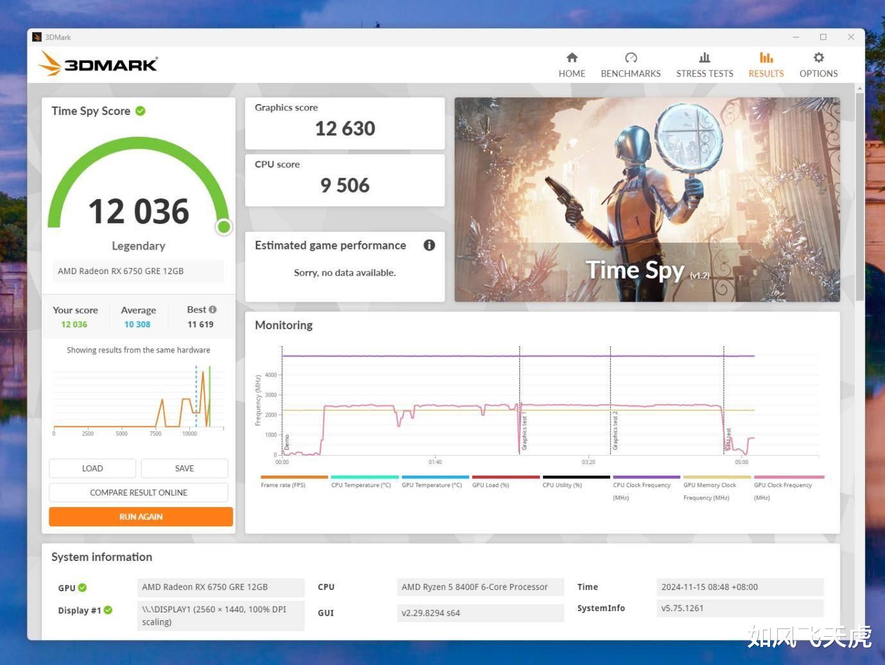
Task: Click the Graphics score 12 630 value
Action: (345, 129)
